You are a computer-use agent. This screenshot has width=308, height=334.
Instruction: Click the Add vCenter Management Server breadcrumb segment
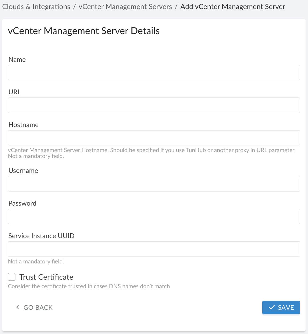point(232,6)
